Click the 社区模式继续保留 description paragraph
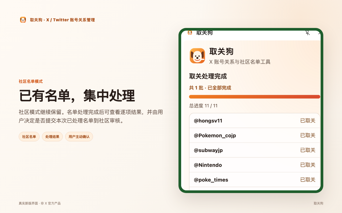This screenshot has width=342, height=213. (91, 116)
